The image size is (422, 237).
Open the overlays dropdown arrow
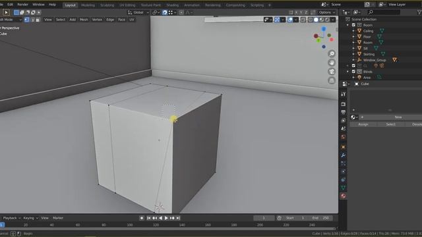[296, 20]
